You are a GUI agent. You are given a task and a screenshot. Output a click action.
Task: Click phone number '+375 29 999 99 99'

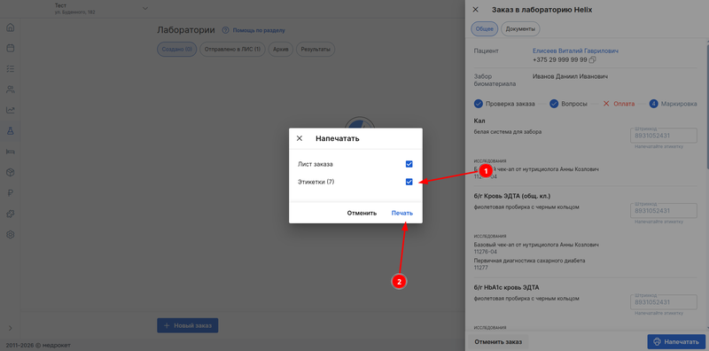click(x=560, y=59)
